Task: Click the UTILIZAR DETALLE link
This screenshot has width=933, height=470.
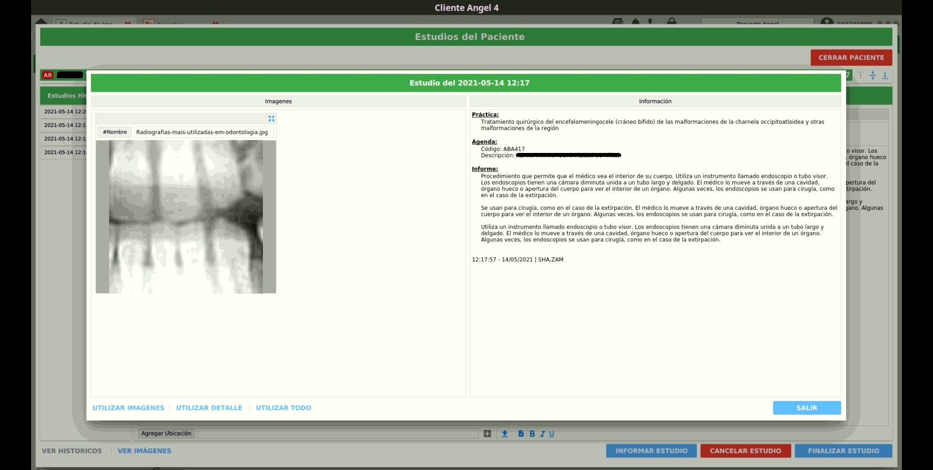Action: [209, 408]
